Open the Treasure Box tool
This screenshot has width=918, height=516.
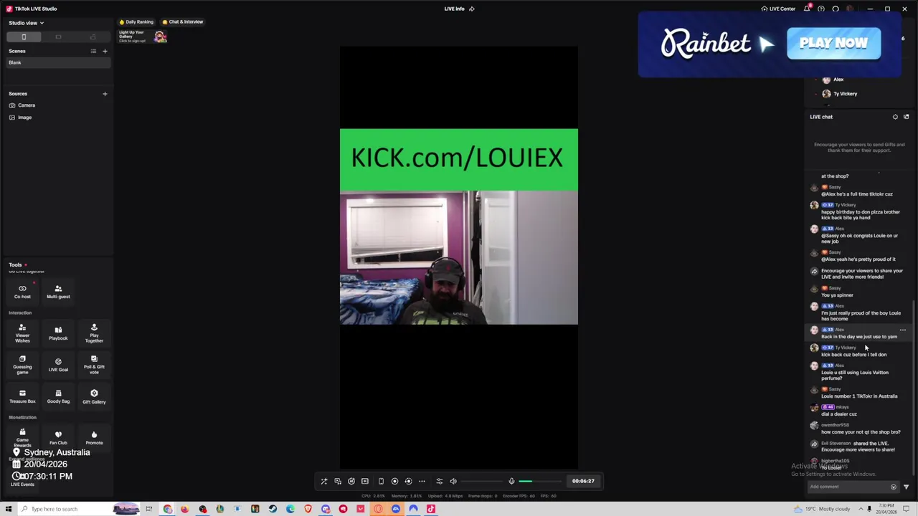pyautogui.click(x=22, y=396)
